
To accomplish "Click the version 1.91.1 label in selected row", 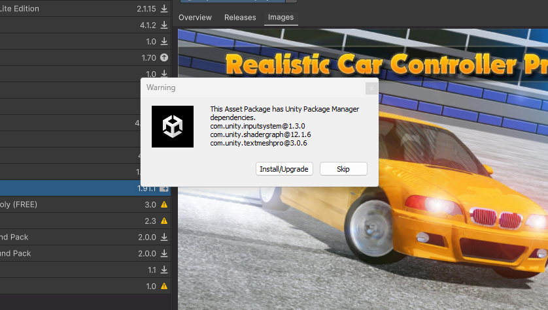I will coord(145,188).
